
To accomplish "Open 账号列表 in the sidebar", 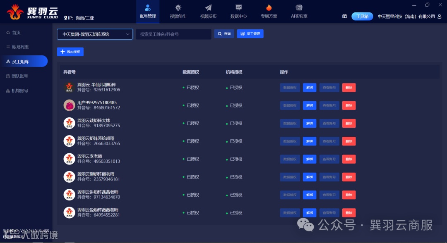I will click(x=17, y=47).
